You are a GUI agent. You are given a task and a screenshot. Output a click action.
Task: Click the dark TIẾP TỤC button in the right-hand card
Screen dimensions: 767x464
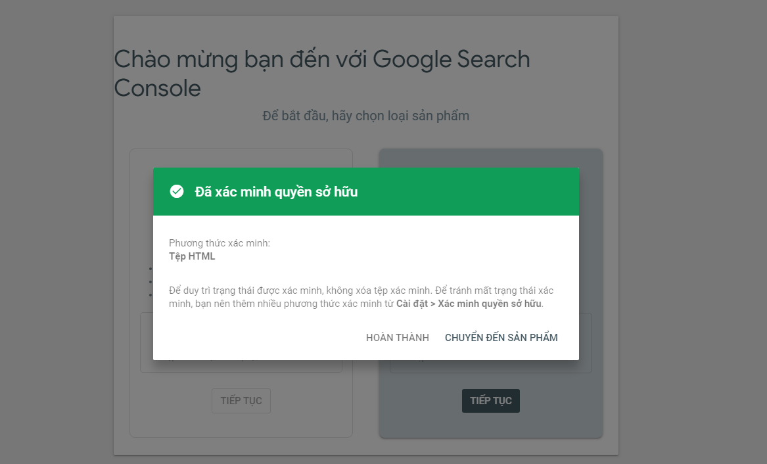point(490,401)
